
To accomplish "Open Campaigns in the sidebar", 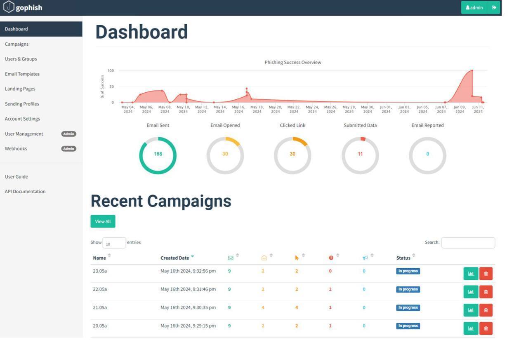I will (16, 44).
